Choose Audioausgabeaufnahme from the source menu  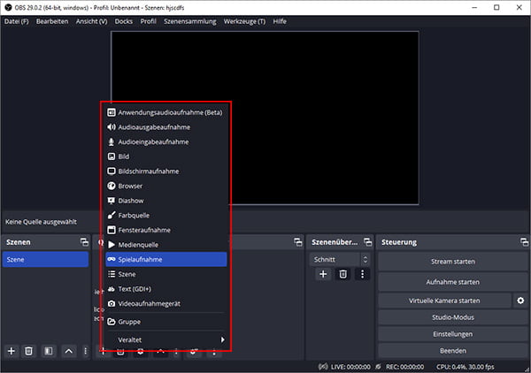click(166, 127)
